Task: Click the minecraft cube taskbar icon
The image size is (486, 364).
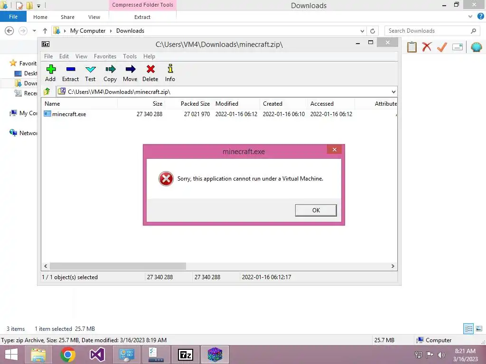Action: 215,355
